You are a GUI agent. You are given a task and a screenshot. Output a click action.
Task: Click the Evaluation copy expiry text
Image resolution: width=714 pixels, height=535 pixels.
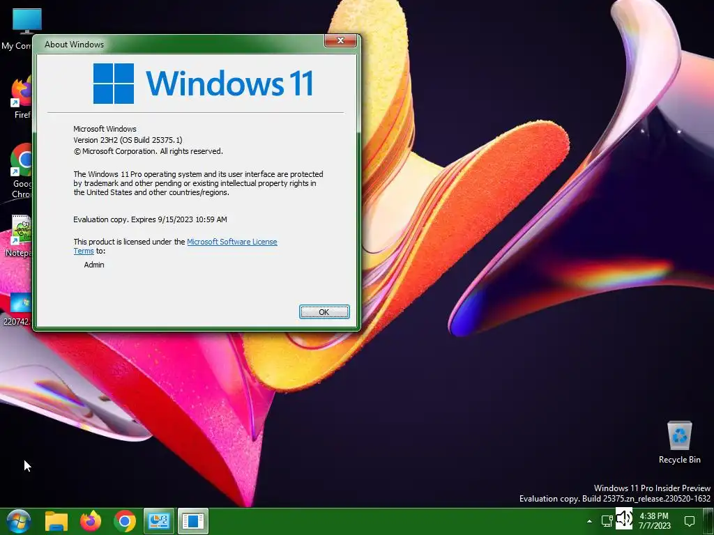pyautogui.click(x=150, y=219)
